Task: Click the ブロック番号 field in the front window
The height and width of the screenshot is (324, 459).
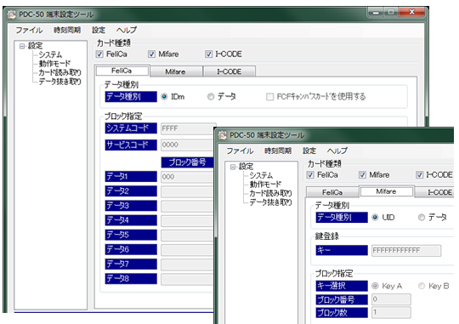Action: point(391,299)
